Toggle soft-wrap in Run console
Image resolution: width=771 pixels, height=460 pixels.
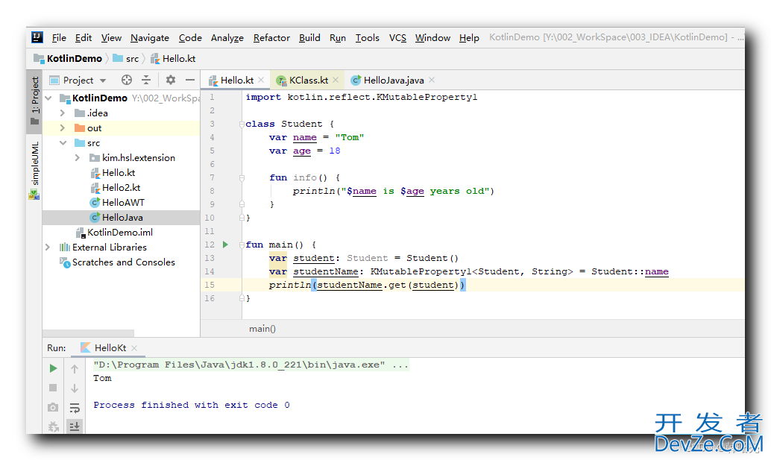click(x=75, y=408)
